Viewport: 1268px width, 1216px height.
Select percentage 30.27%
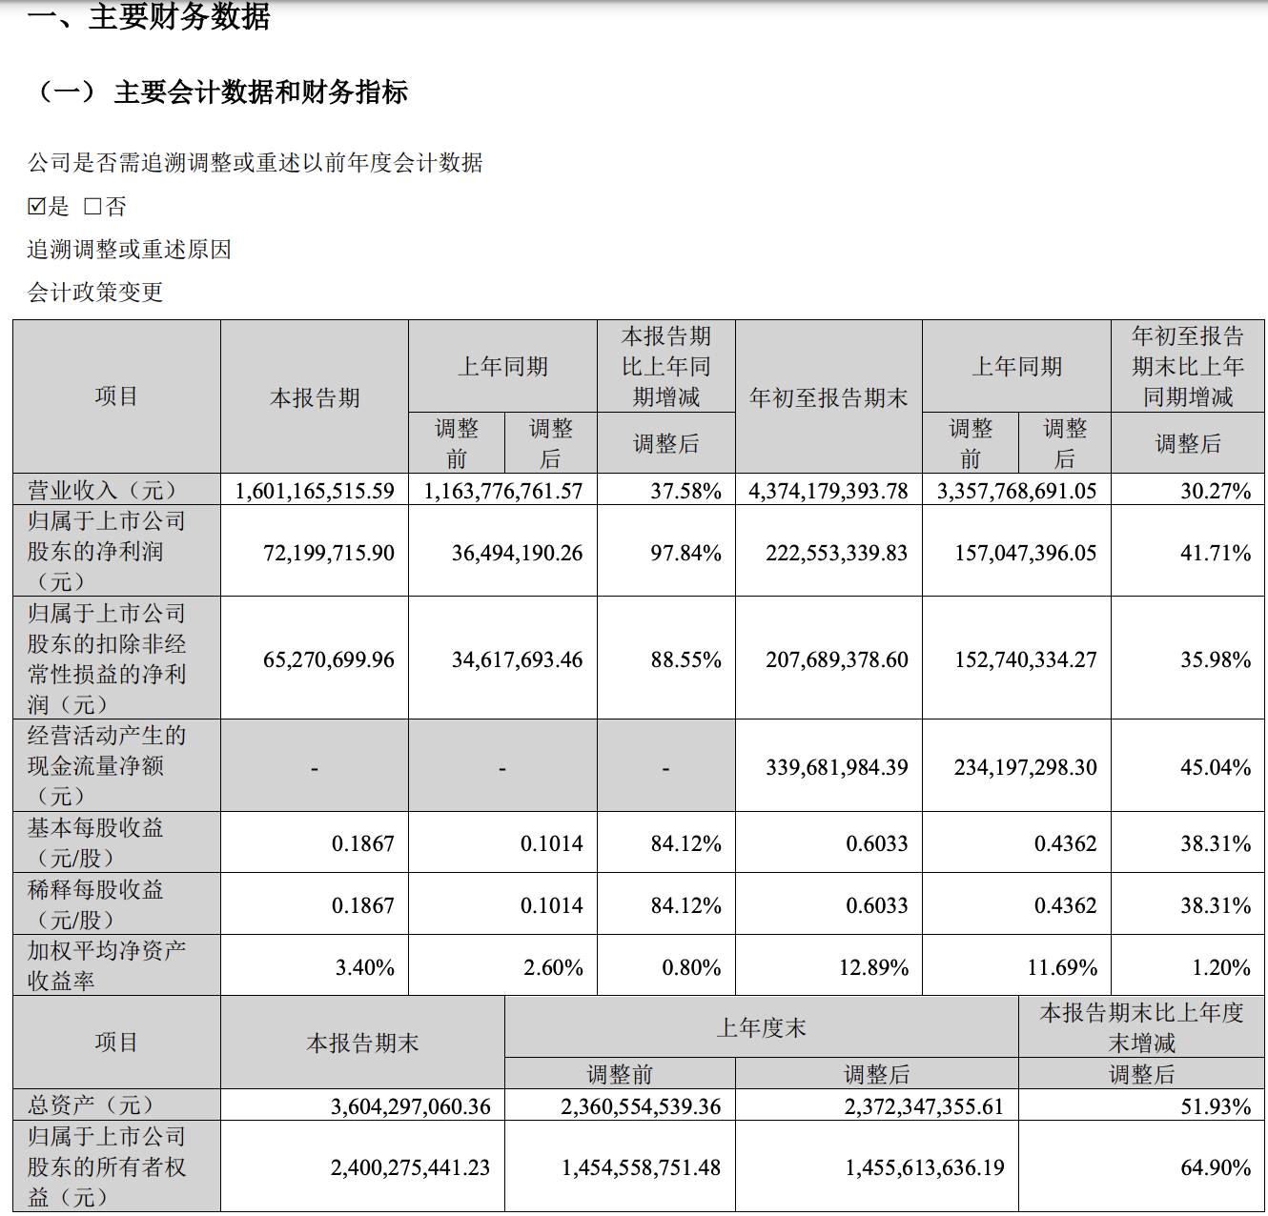click(x=1216, y=491)
